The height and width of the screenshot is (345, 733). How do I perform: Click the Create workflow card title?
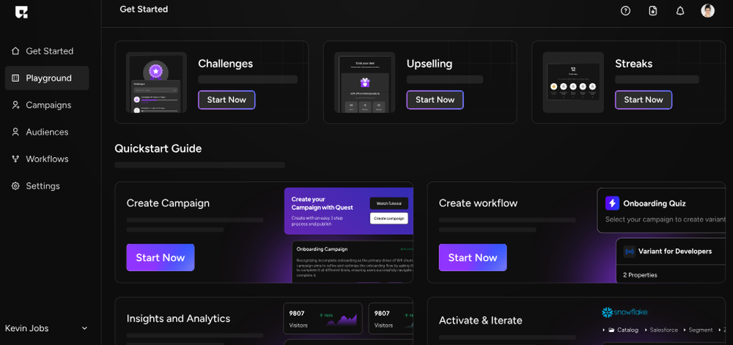478,203
